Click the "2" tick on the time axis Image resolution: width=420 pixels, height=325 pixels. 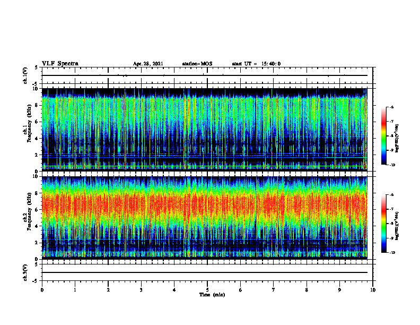[108, 290]
